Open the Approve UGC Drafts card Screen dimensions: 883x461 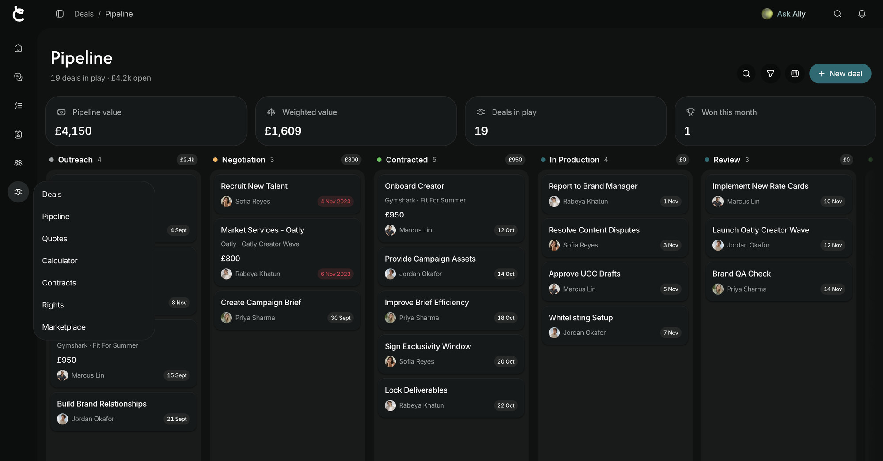coord(615,281)
